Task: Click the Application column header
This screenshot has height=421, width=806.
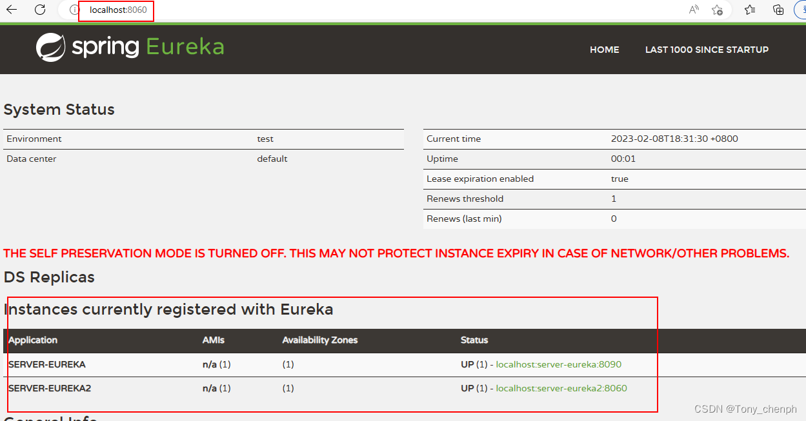Action: (x=33, y=340)
